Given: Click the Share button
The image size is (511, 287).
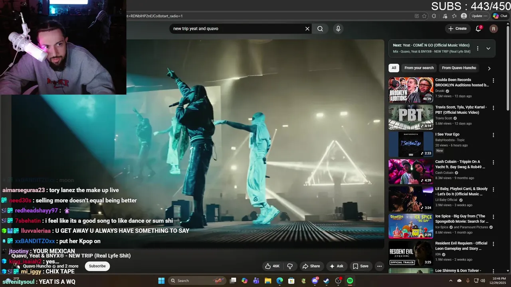Looking at the screenshot, I should pos(311,266).
